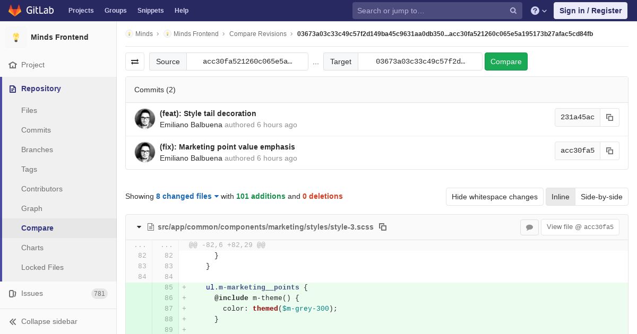Viewport: 637px width, 334px height.
Task: Open Locked Files page
Action: click(42, 267)
